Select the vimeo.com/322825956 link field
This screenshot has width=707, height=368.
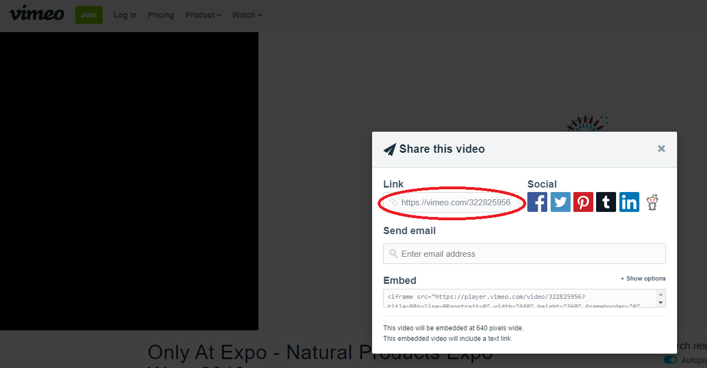click(x=451, y=203)
